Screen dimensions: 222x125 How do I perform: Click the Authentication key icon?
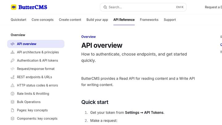tap(12, 60)
